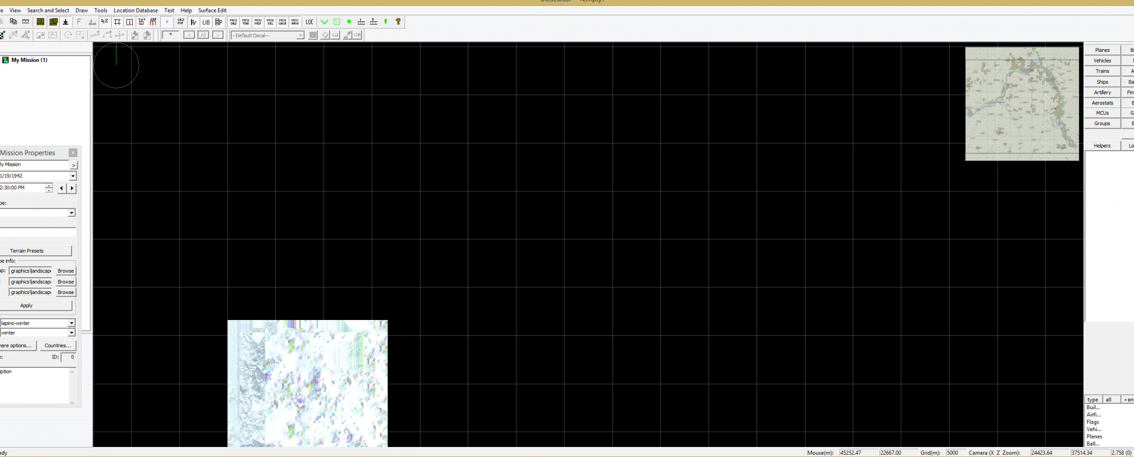Image resolution: width=1134 pixels, height=457 pixels.
Task: Open the Default Decal dropdown
Action: point(300,35)
